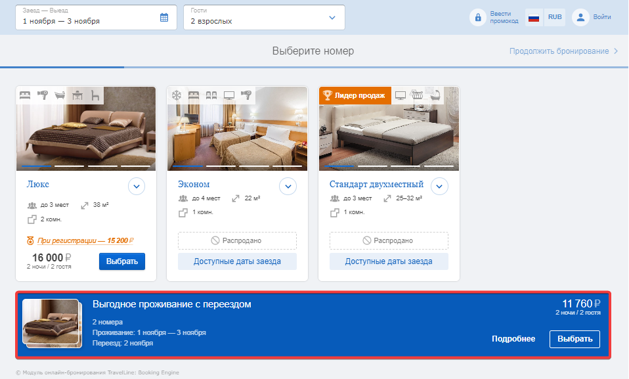Image resolution: width=629 pixels, height=379 pixels.
Task: Click the TV icon on Эконом photo
Action: 229,95
